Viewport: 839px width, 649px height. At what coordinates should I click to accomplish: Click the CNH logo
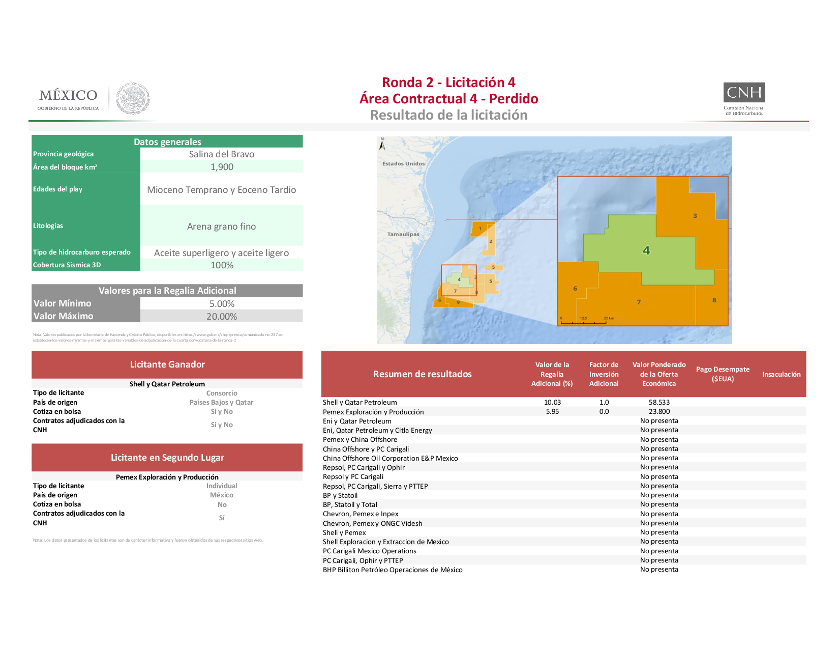pos(744,99)
